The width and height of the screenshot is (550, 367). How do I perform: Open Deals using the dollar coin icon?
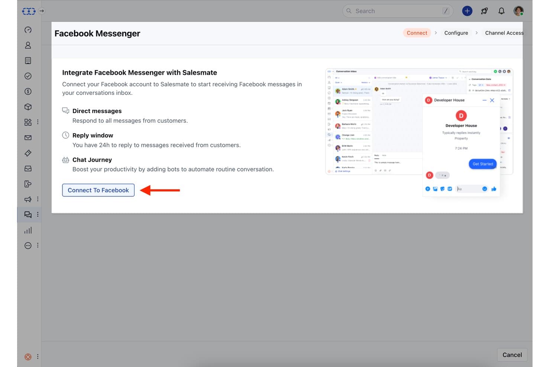(x=28, y=91)
